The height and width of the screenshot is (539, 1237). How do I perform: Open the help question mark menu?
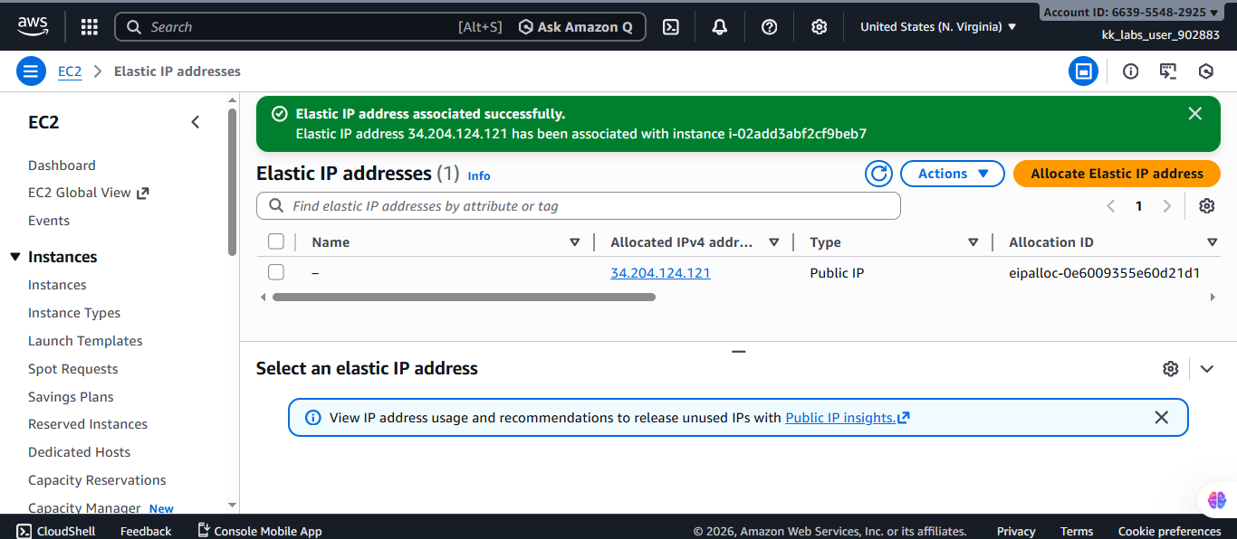[770, 27]
